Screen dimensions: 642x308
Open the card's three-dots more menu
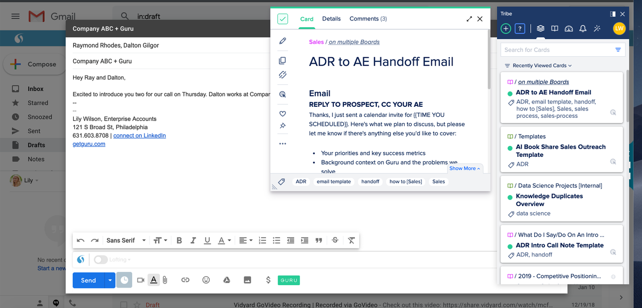point(283,144)
